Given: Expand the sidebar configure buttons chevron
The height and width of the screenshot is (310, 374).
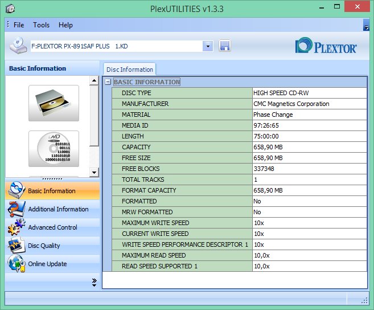Looking at the screenshot, I should pyautogui.click(x=94, y=282).
